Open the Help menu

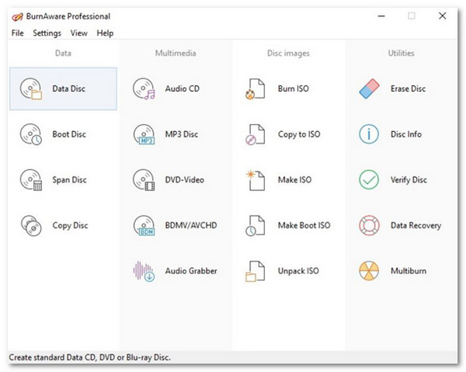(105, 33)
